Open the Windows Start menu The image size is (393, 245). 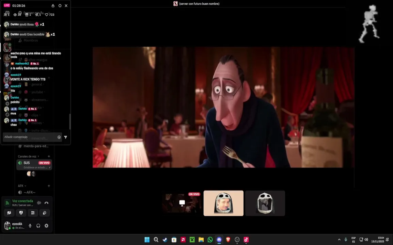pyautogui.click(x=147, y=240)
